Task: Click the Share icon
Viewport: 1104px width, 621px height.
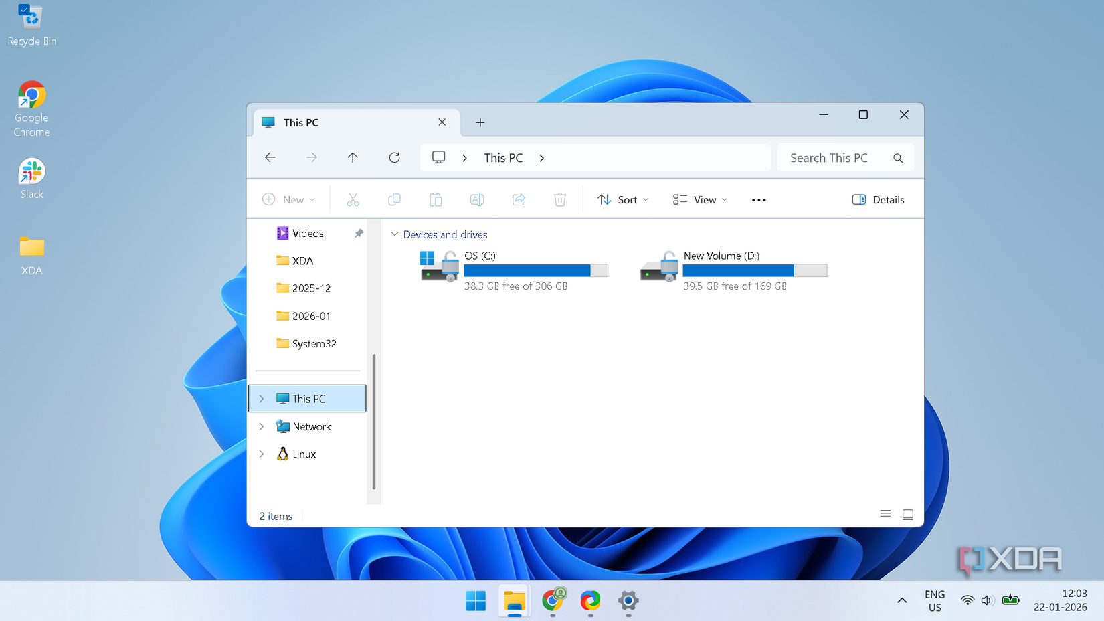Action: coord(519,199)
